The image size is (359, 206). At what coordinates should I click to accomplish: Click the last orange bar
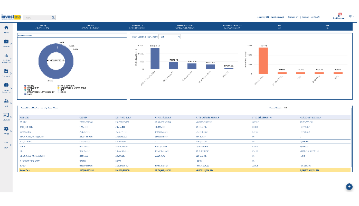click(x=338, y=73)
